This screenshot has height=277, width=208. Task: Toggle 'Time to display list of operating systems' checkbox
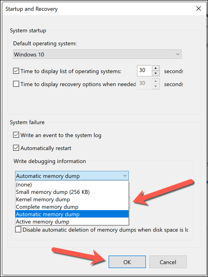(x=16, y=71)
